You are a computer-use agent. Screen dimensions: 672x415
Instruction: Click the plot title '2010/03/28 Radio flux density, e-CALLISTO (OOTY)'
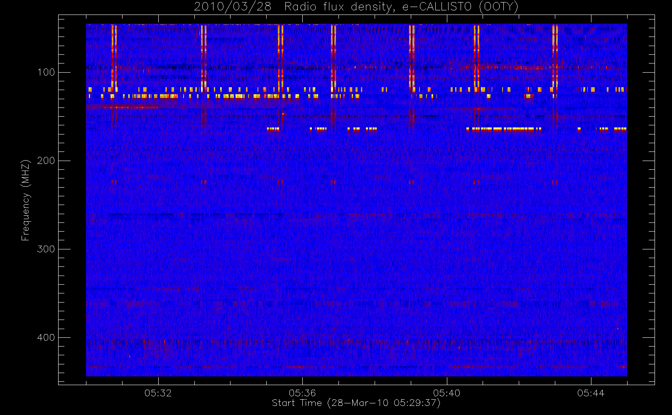pyautogui.click(x=356, y=7)
